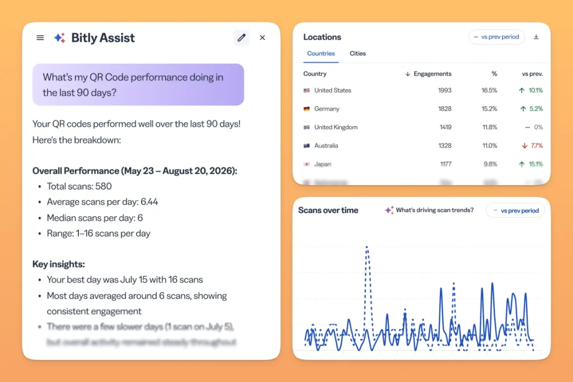Click the Overall Performance heading
This screenshot has width=573, height=382.
point(135,171)
